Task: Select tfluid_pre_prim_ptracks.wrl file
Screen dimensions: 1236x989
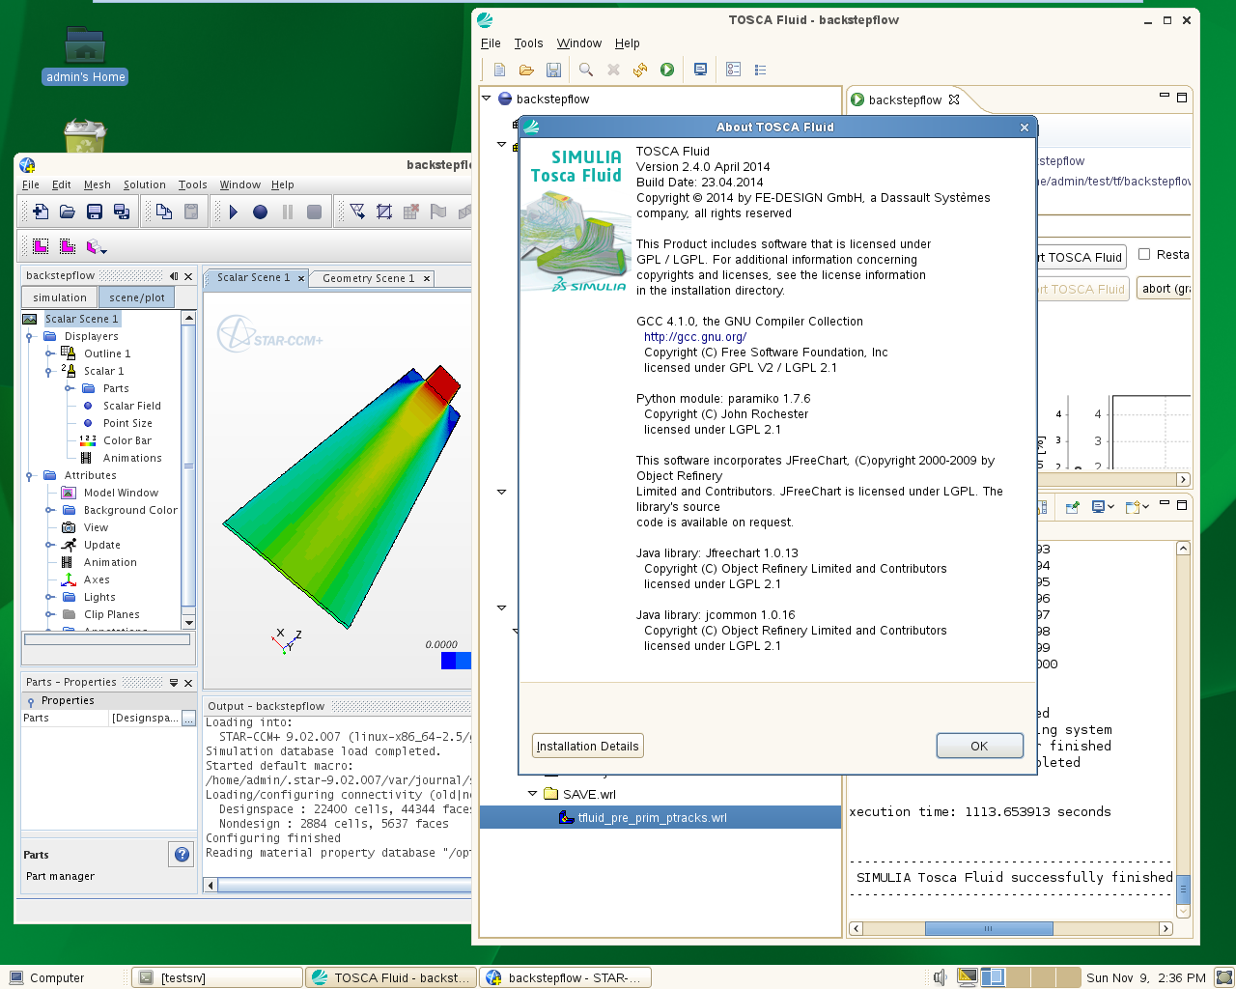Action: point(652,817)
